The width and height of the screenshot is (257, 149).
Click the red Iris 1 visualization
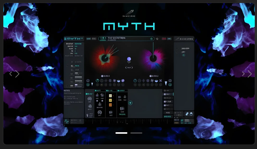click(x=104, y=58)
